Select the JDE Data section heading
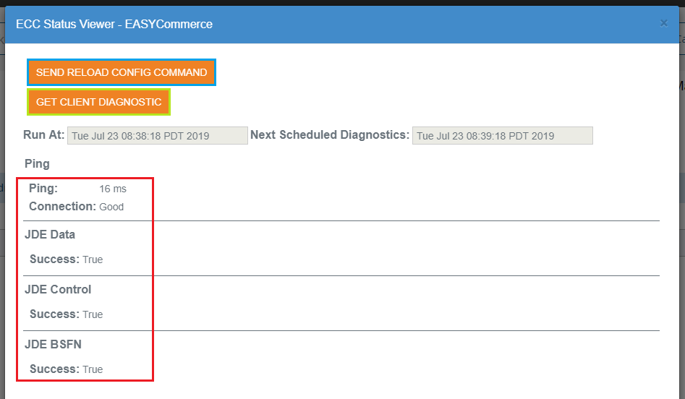Image resolution: width=685 pixels, height=399 pixels. [x=50, y=234]
